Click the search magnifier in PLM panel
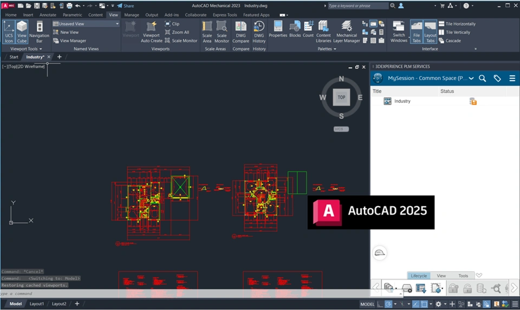The height and width of the screenshot is (310, 520). [483, 78]
